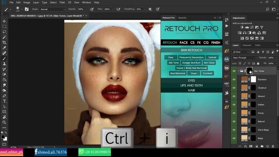Click the Red Removal button
The height and width of the screenshot is (157, 279).
tap(178, 73)
